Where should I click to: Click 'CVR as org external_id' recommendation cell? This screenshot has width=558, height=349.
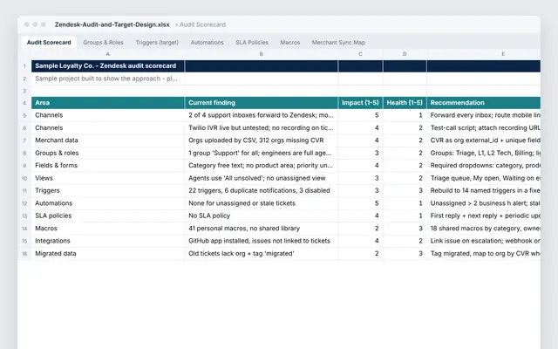point(484,140)
